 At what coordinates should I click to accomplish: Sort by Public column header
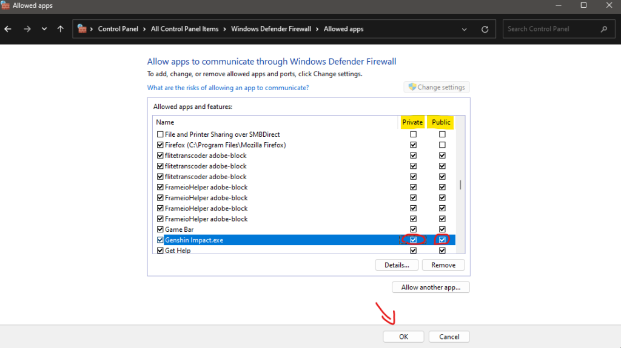(441, 122)
